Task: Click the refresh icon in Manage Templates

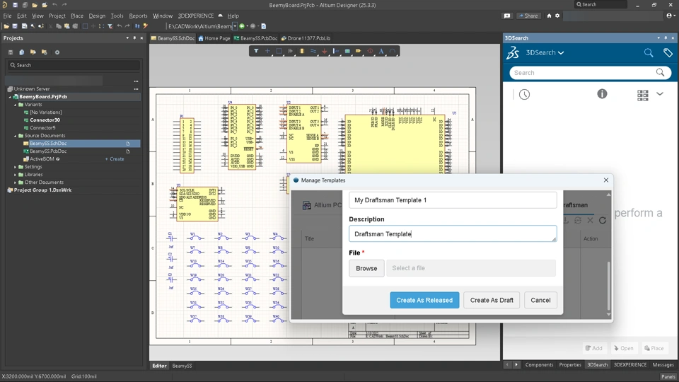Action: click(x=603, y=221)
